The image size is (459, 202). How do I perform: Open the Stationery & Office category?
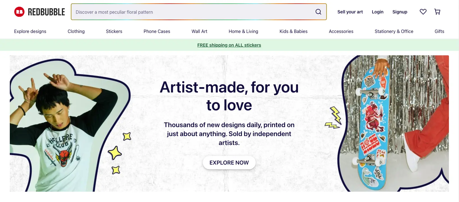coord(393,31)
